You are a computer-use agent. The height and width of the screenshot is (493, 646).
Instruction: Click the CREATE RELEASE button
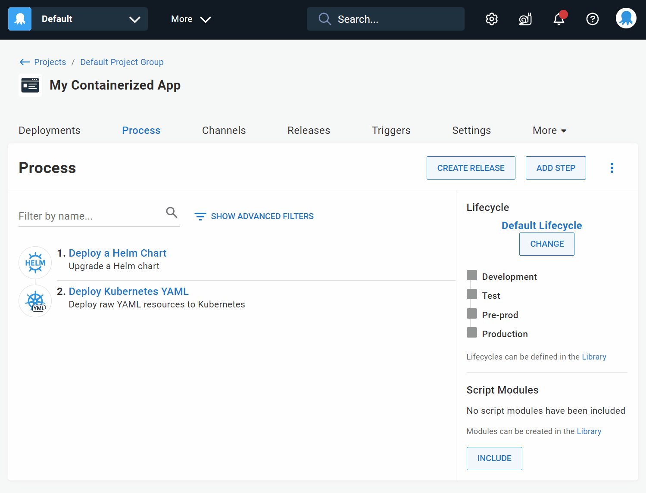click(x=471, y=168)
